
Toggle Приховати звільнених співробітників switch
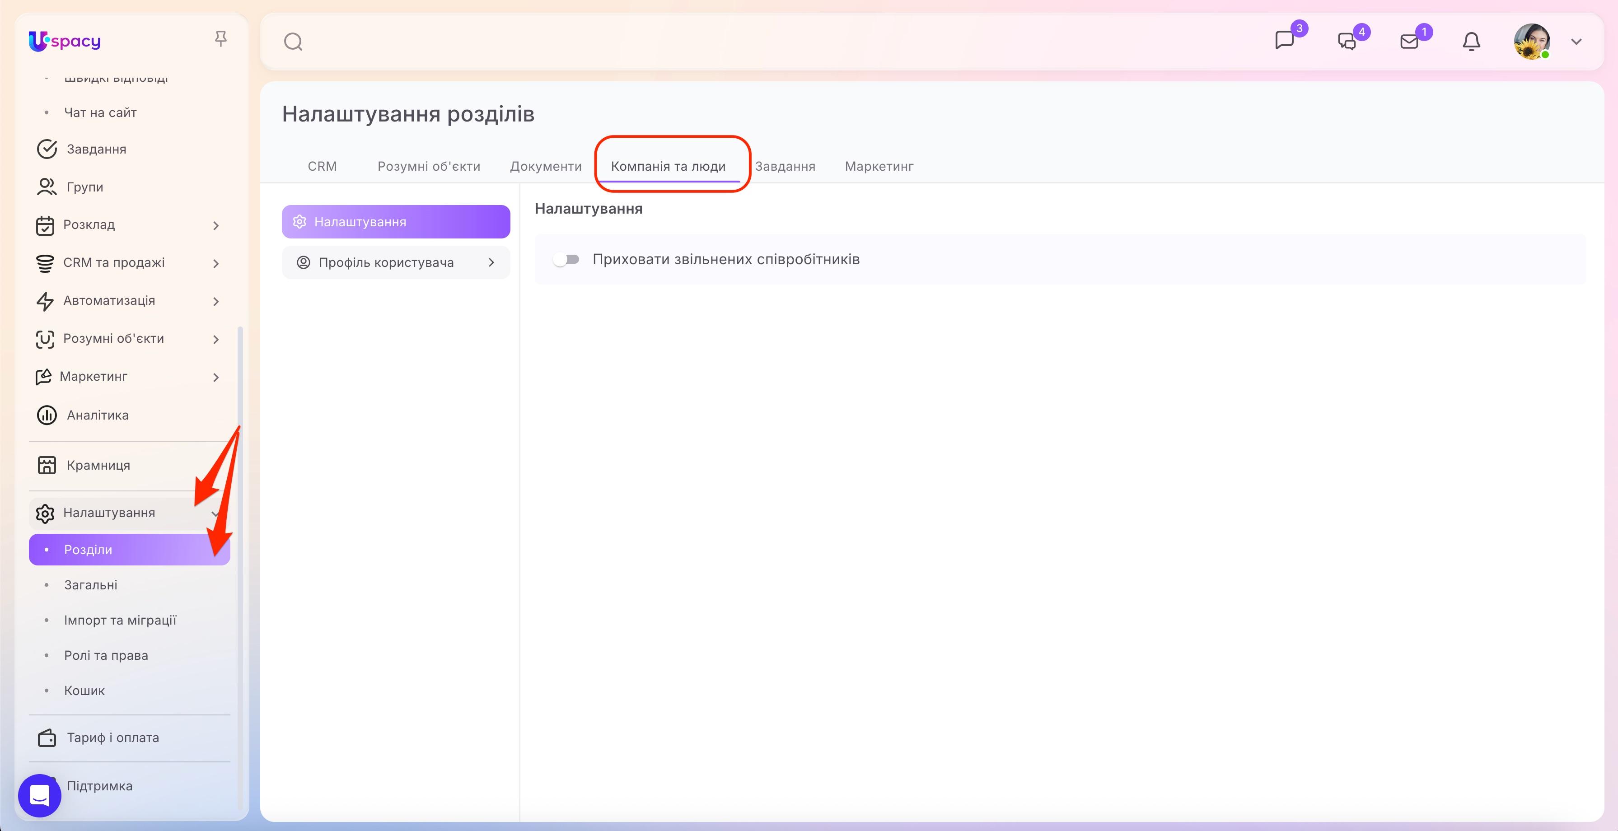pyautogui.click(x=566, y=259)
